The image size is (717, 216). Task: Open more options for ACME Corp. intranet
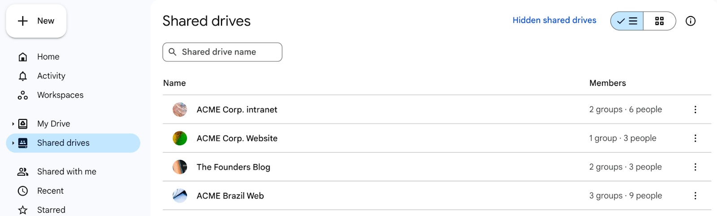(x=695, y=110)
